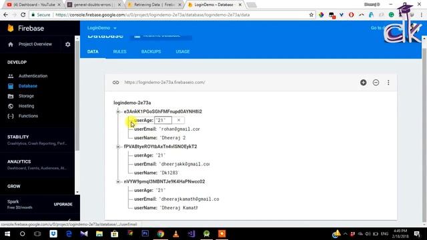Select userName "Dk1283" value
The image size is (427, 240).
point(169,173)
